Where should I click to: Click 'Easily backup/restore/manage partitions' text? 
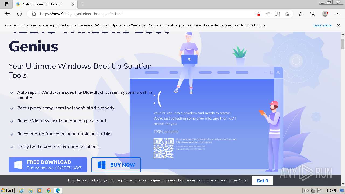[58, 147]
